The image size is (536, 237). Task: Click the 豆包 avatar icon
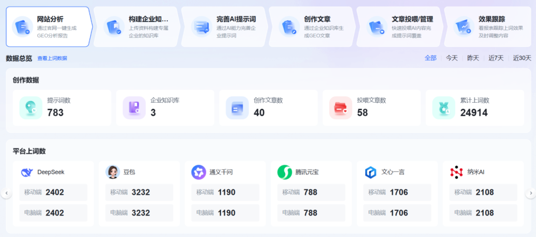[x=113, y=172]
